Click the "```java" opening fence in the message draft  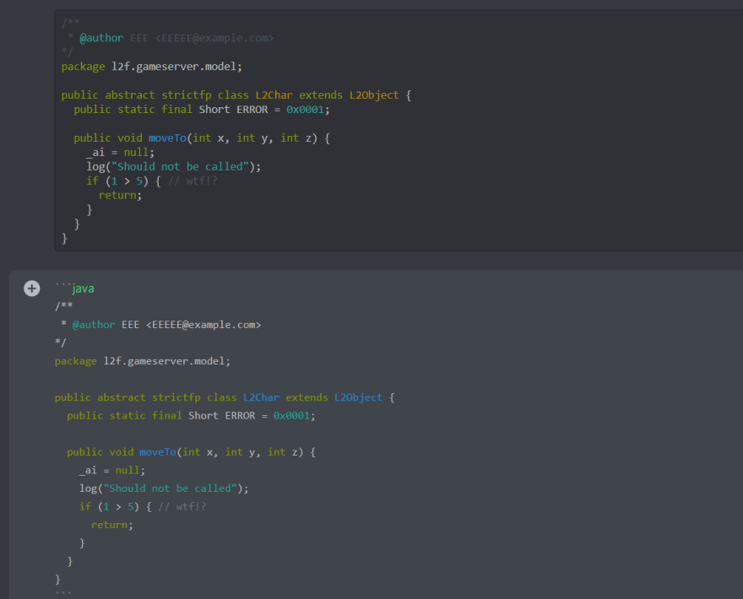(x=74, y=289)
